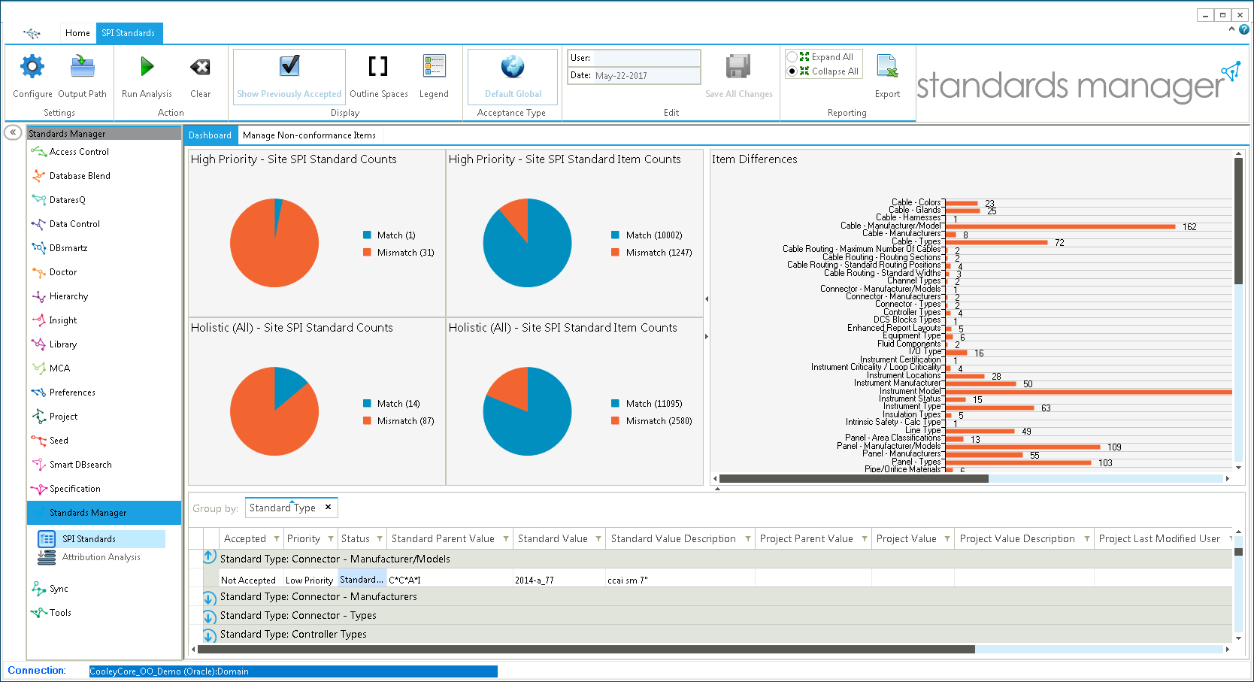This screenshot has width=1254, height=682.
Task: Open the Configure settings gear
Action: tap(32, 67)
